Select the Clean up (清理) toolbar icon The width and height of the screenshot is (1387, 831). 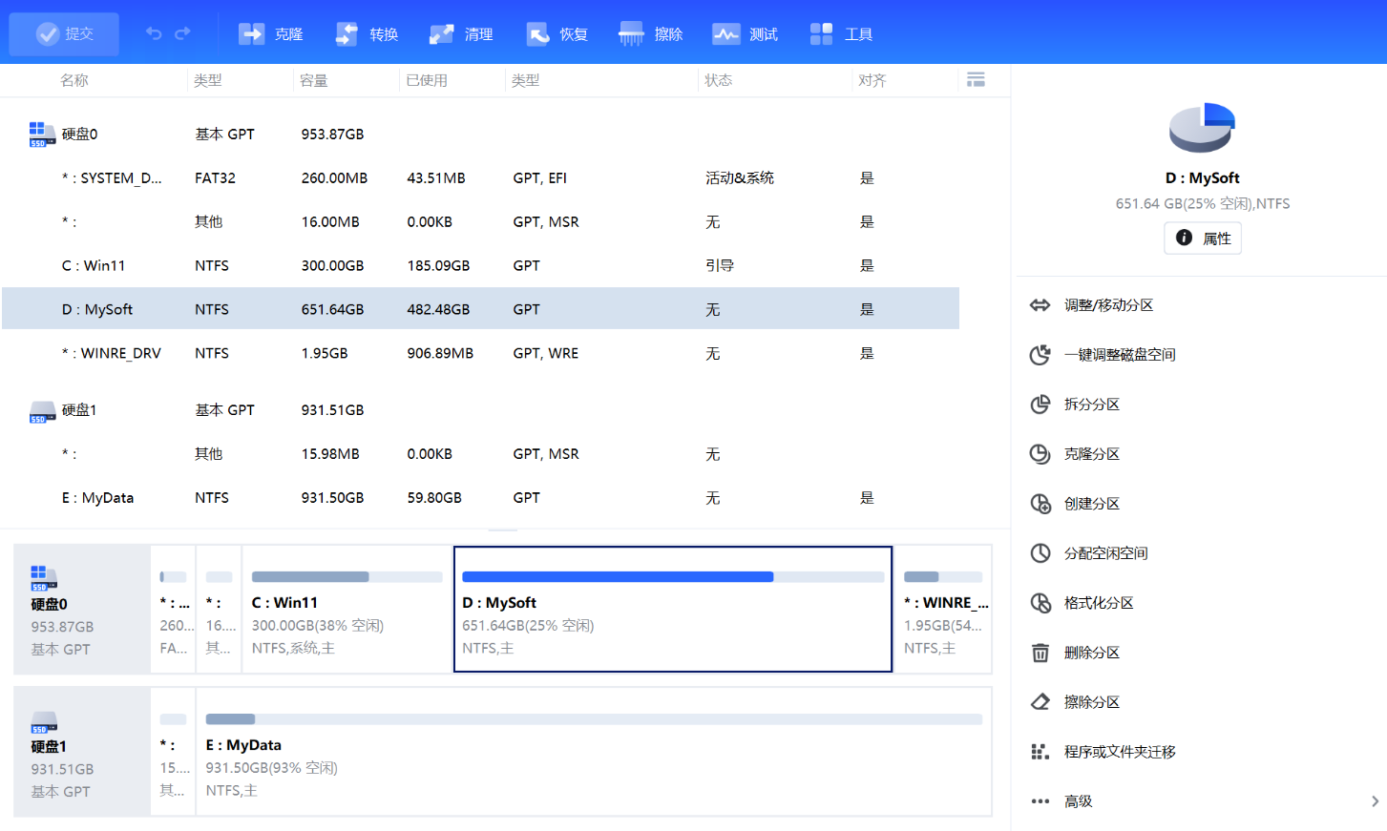point(442,34)
